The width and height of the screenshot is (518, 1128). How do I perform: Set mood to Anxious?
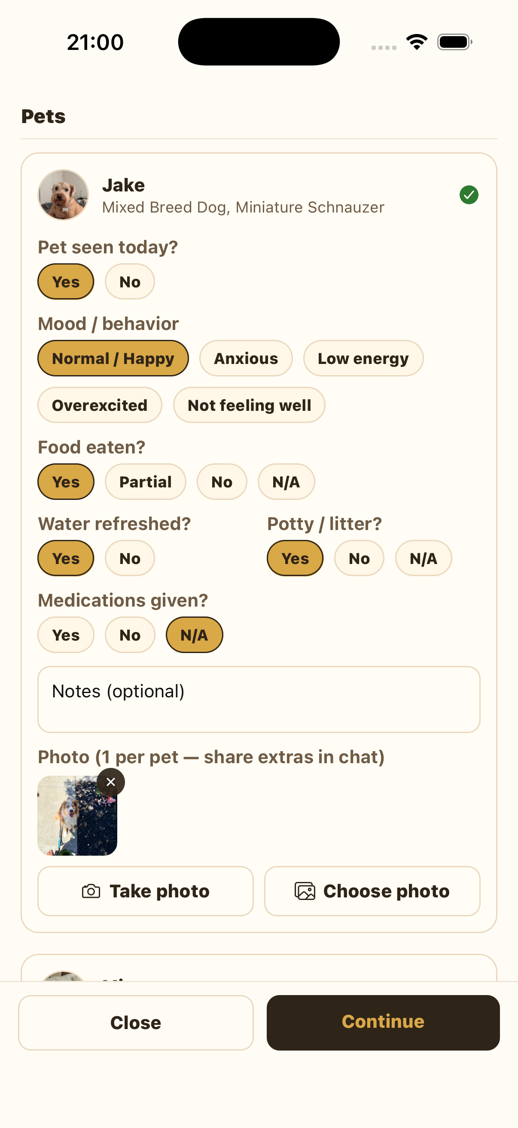coord(246,358)
